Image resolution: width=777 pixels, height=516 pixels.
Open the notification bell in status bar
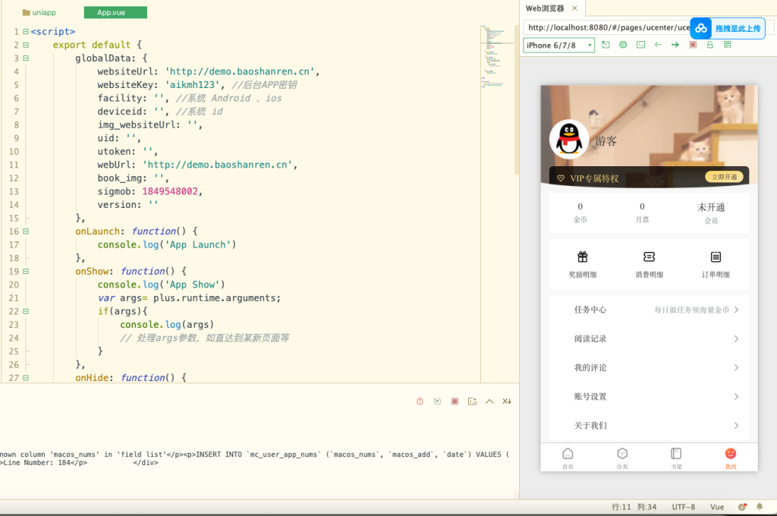759,507
